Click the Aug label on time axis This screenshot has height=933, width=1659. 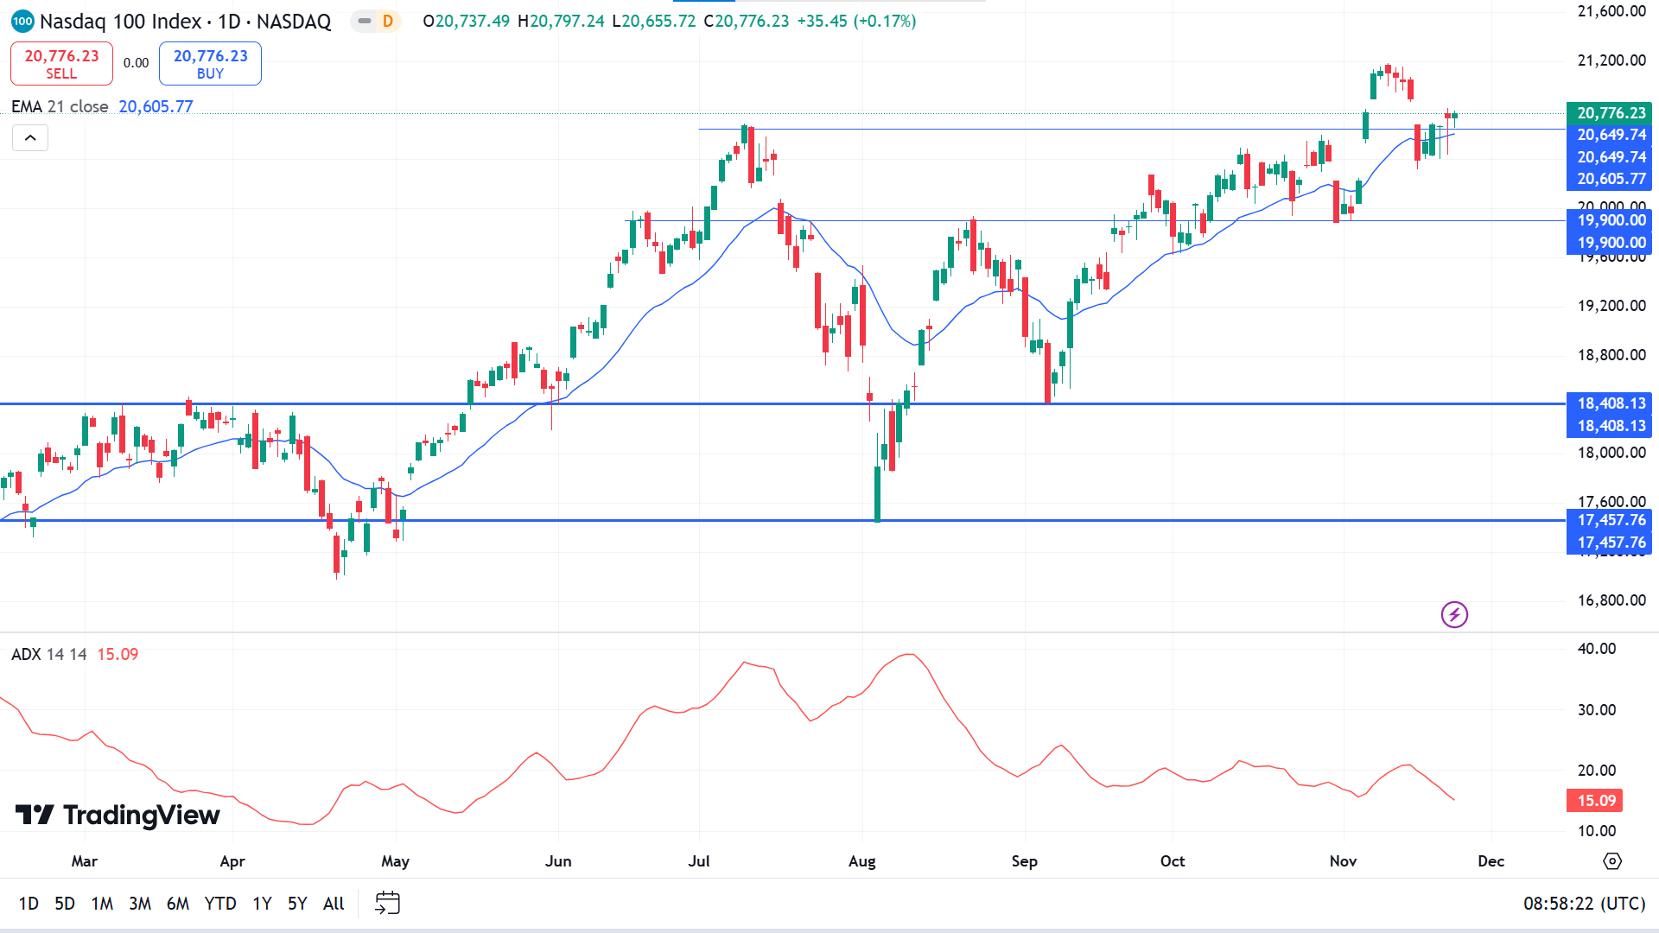click(x=862, y=860)
